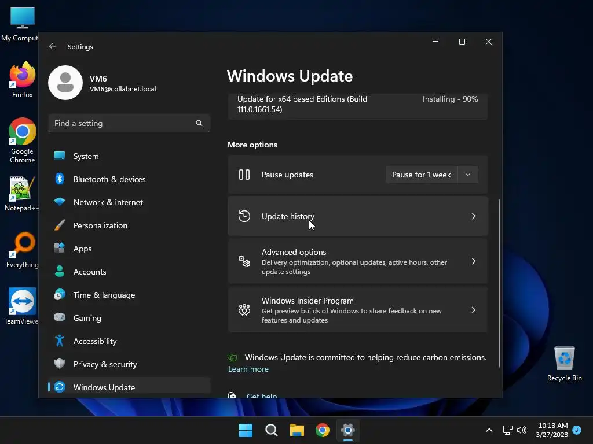Viewport: 593px width, 444px height.
Task: Select the My Computer desktop icon
Action: click(x=20, y=24)
